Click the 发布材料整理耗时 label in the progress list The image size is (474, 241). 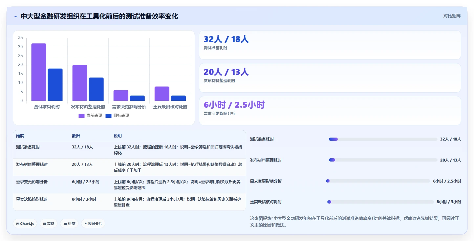pos(266,160)
